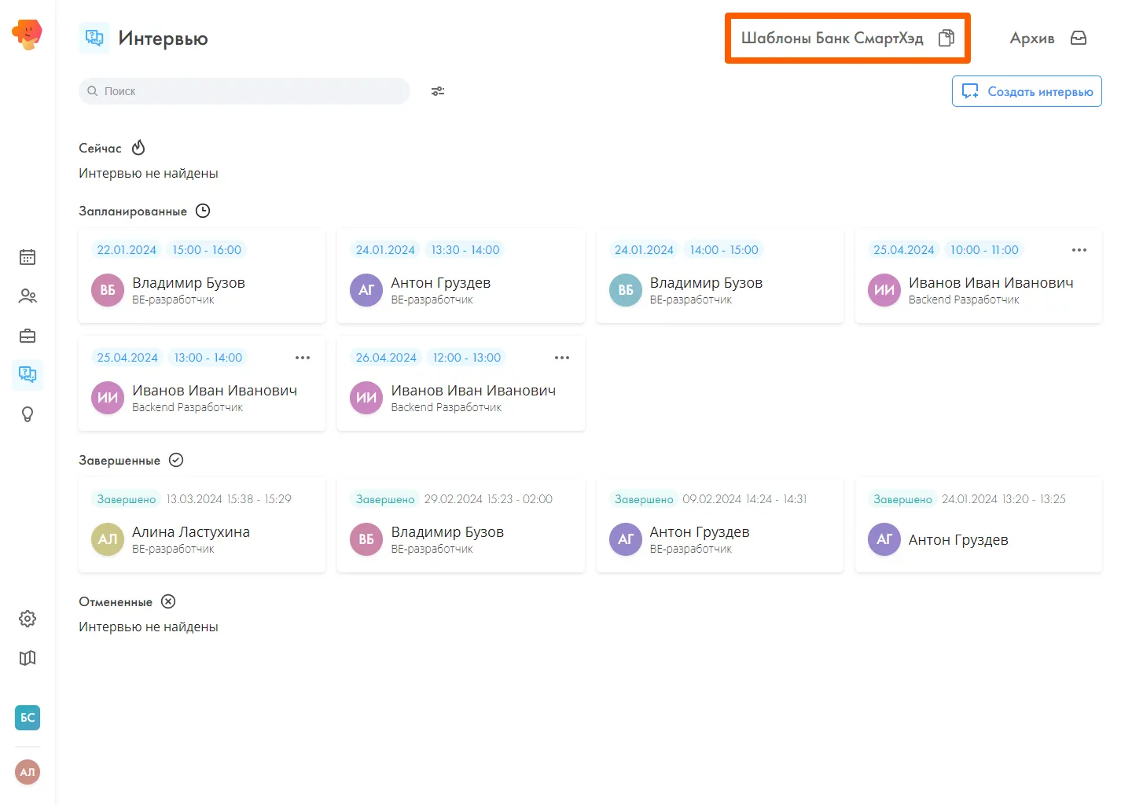Open Владимир Бузов interview at 14:00 - 15:00

[x=720, y=276]
